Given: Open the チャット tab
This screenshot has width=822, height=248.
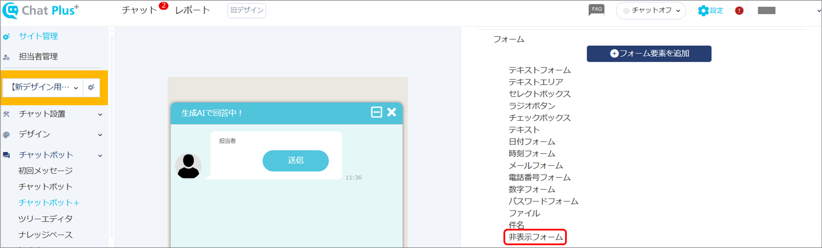Looking at the screenshot, I should click(x=139, y=10).
